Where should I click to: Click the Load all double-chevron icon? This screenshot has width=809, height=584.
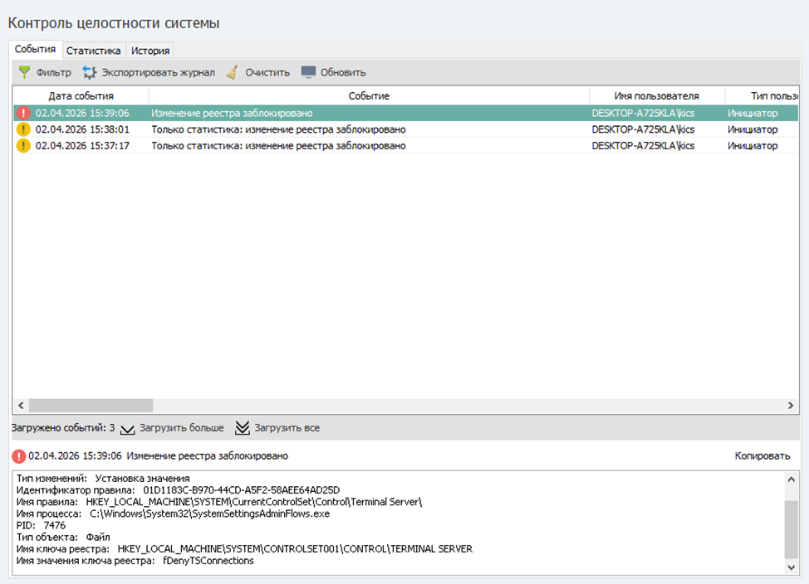tap(242, 429)
